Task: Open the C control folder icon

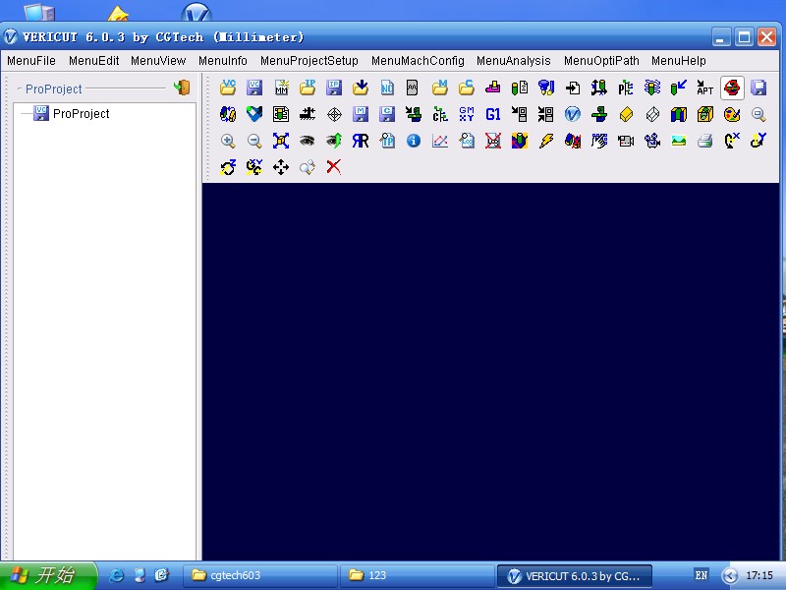Action: 467,88
